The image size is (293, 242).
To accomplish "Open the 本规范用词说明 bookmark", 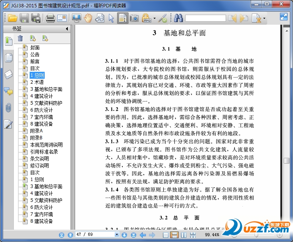I will click(x=46, y=145).
